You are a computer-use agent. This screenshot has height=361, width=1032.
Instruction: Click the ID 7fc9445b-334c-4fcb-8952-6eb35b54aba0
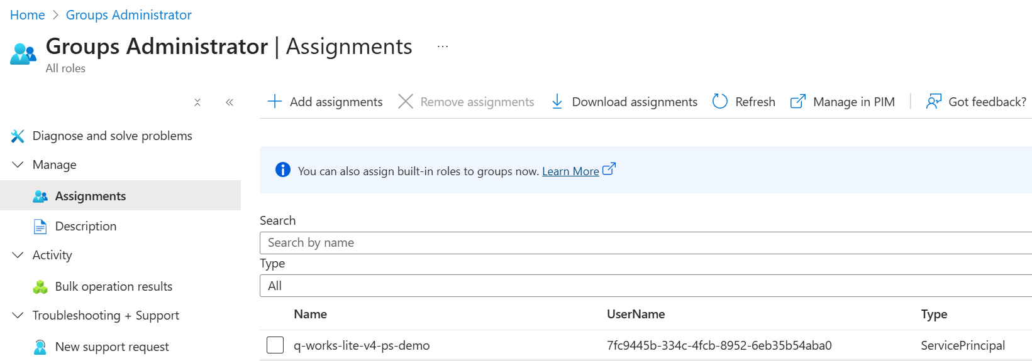pos(719,345)
